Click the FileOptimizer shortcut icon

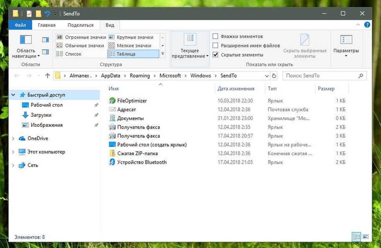112,101
